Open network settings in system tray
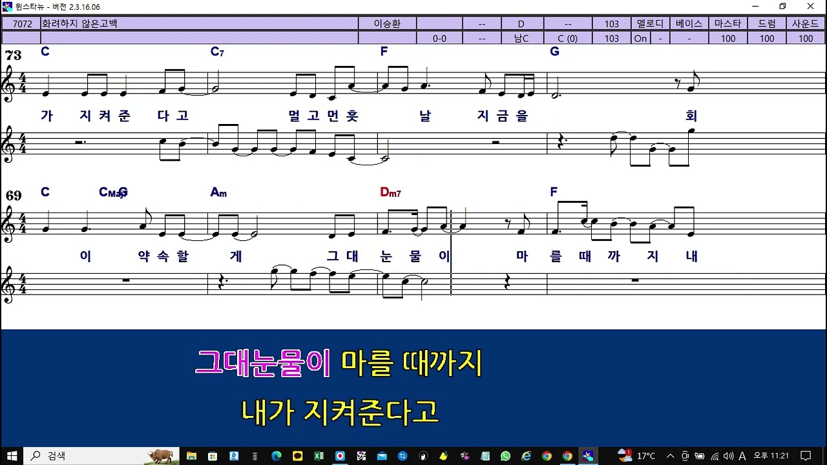 715,455
